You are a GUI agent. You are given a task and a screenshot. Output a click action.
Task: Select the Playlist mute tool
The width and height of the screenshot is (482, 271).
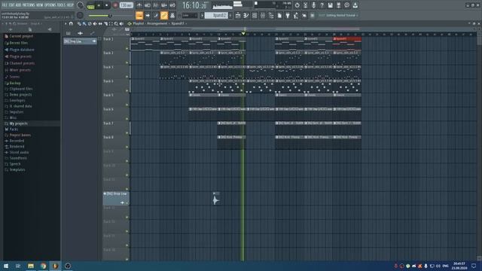coord(95,23)
